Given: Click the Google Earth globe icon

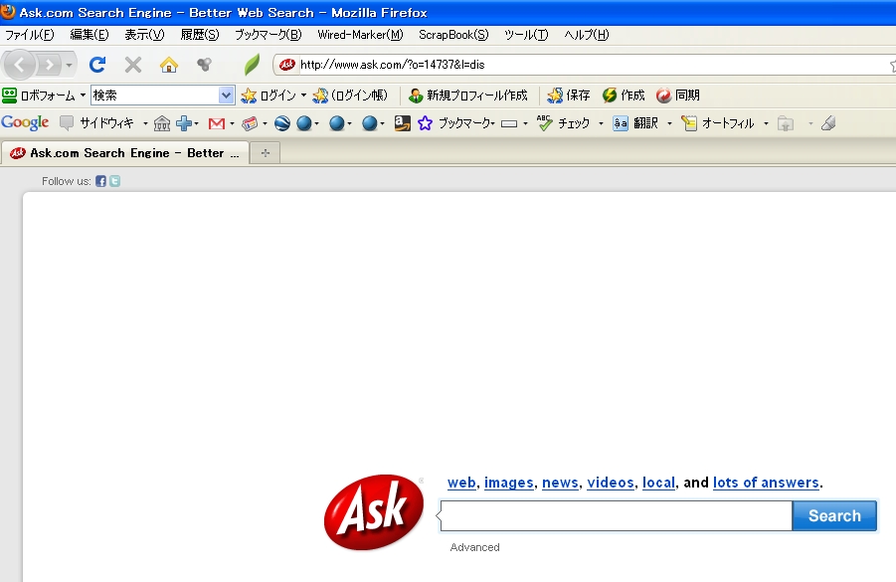Looking at the screenshot, I should coord(282,123).
